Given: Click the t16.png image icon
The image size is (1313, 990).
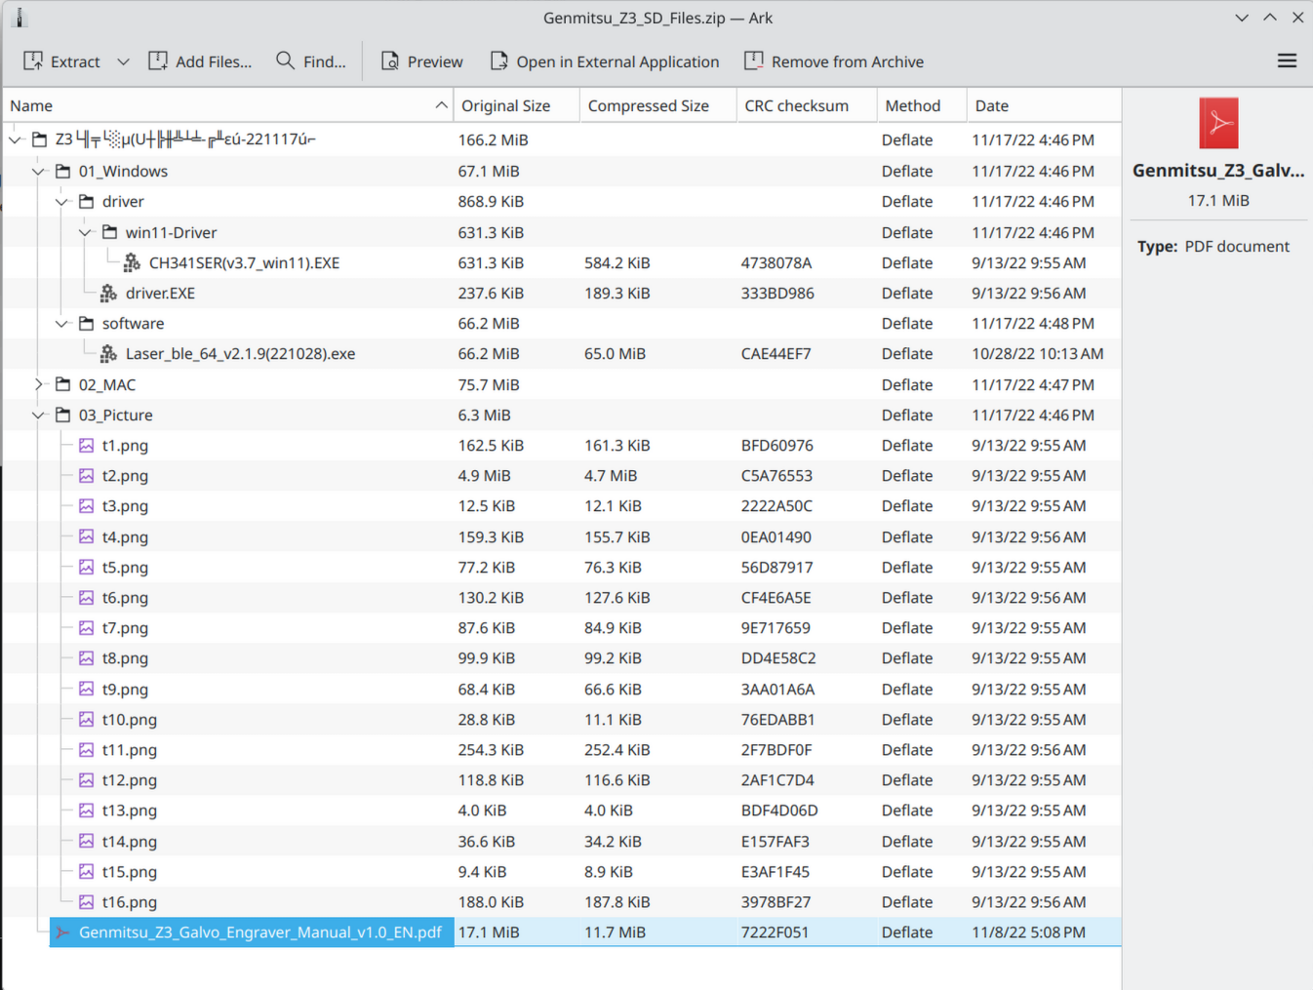Looking at the screenshot, I should tap(86, 902).
